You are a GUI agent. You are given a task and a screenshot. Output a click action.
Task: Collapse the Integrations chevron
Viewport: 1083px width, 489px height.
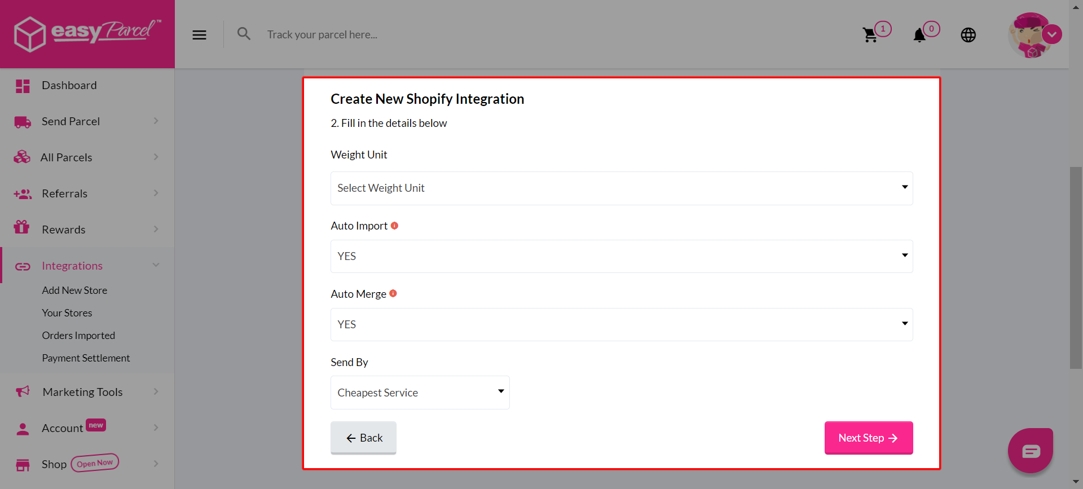pos(156,265)
